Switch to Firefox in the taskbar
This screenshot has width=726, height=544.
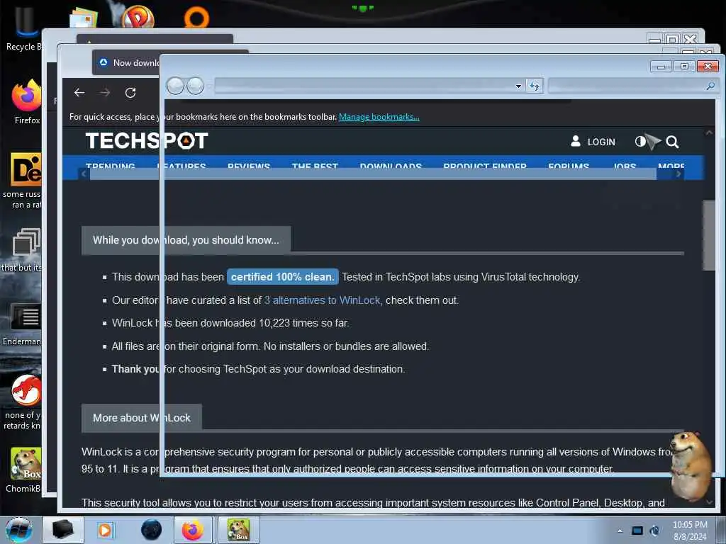193,530
